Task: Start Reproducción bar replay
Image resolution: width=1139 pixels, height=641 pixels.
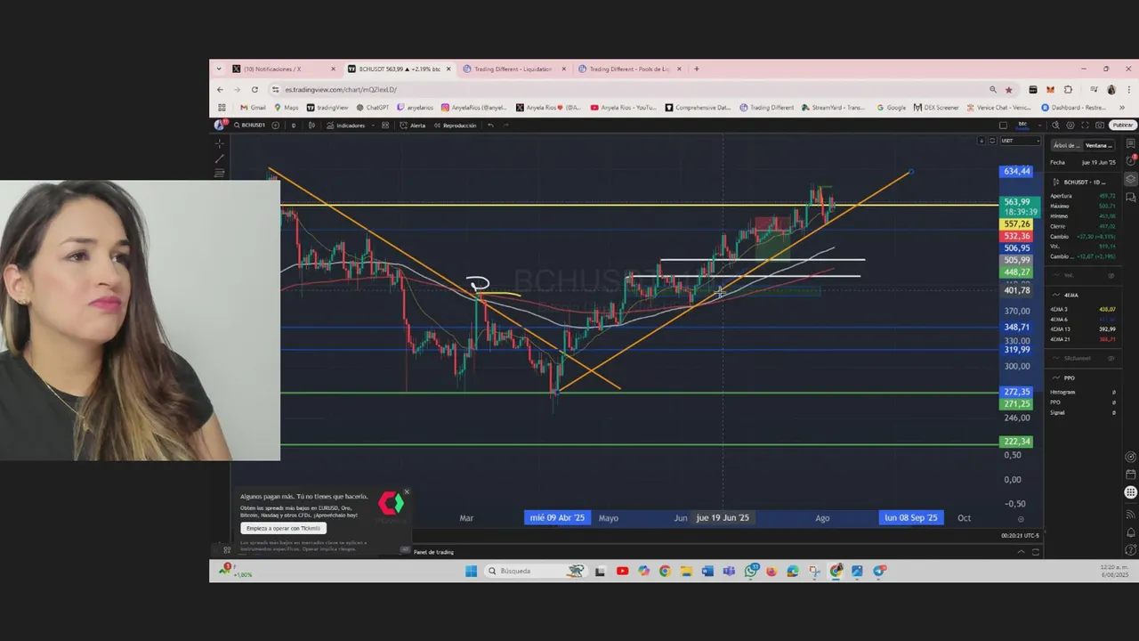Action: (456, 126)
